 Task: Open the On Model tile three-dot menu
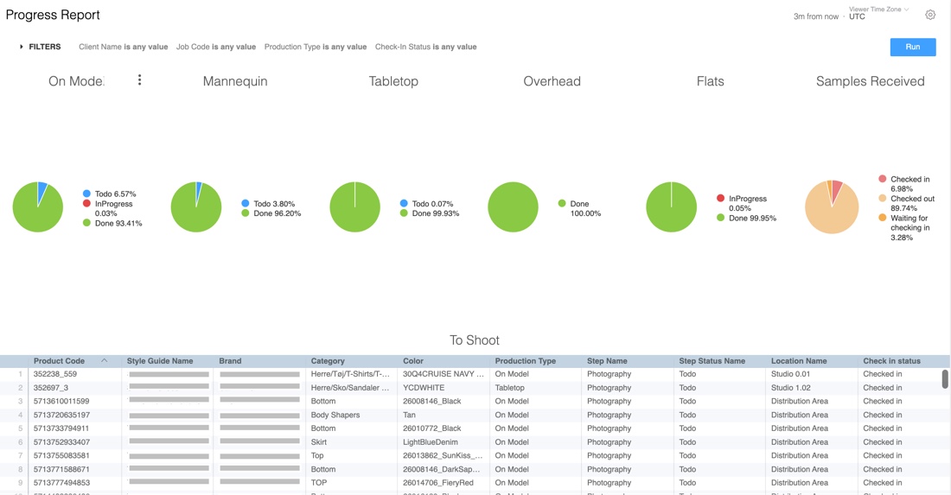pyautogui.click(x=139, y=80)
